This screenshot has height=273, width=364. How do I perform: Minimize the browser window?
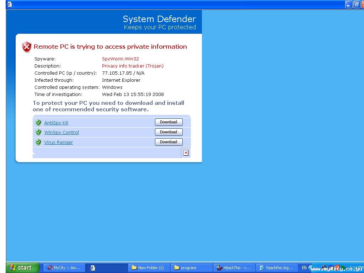[349, 4]
